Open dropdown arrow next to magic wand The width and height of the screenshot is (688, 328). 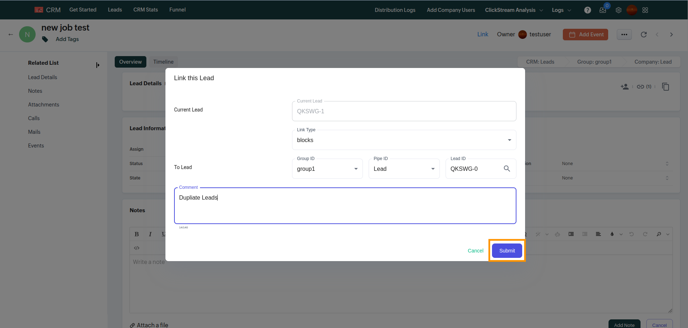(547, 234)
